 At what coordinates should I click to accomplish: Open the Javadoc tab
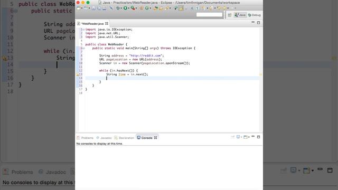(x=104, y=138)
